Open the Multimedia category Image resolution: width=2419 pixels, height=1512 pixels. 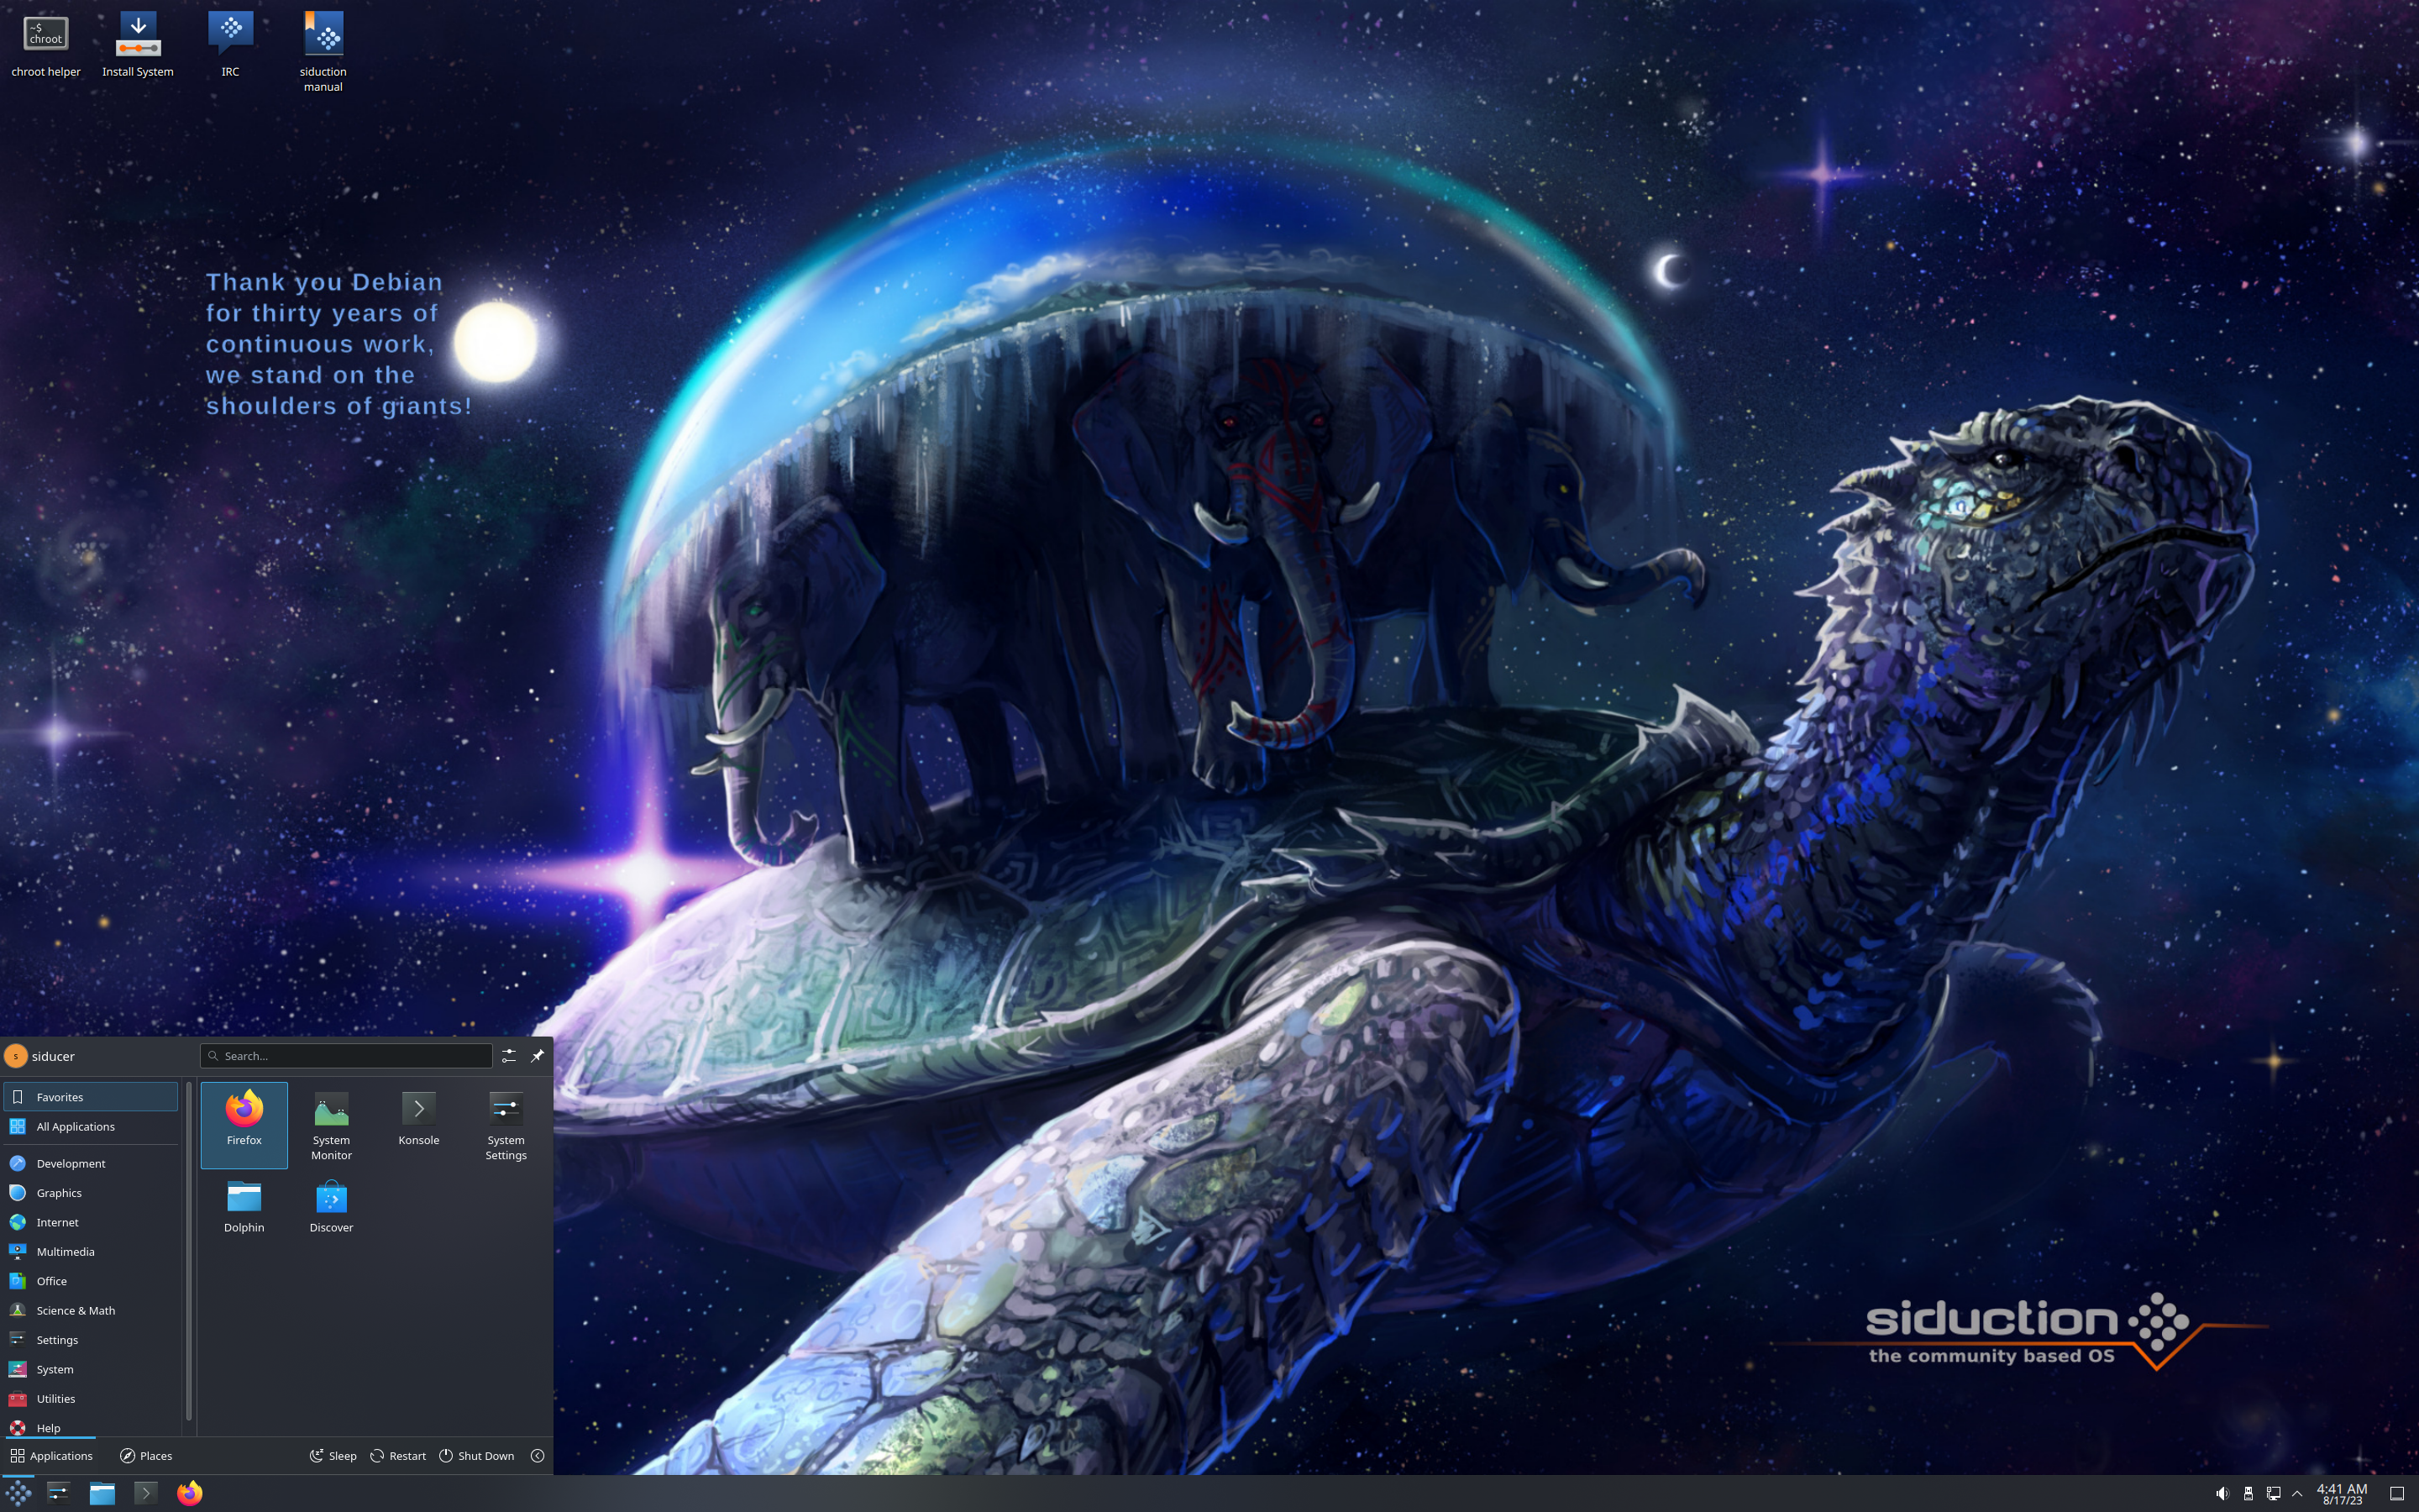tap(65, 1251)
